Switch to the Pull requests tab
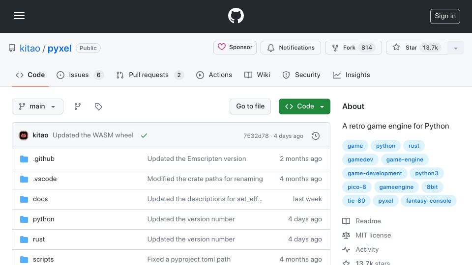Viewport: 472px width, 265px height. pos(150,75)
